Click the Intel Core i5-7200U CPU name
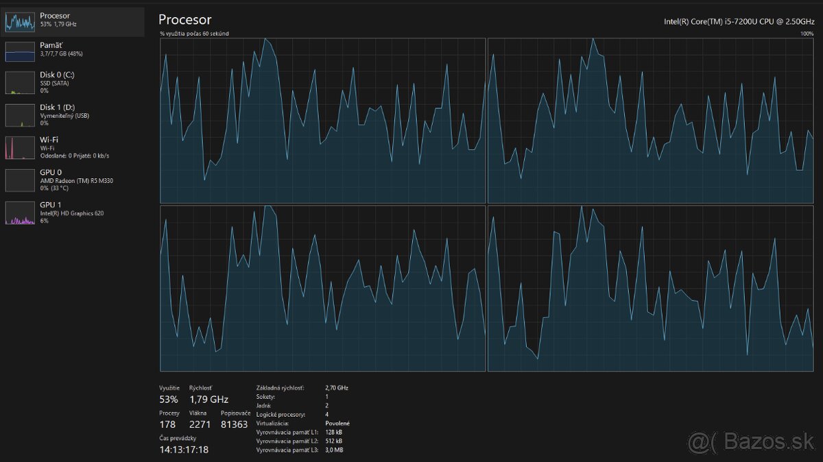The height and width of the screenshot is (462, 823). pos(738,21)
